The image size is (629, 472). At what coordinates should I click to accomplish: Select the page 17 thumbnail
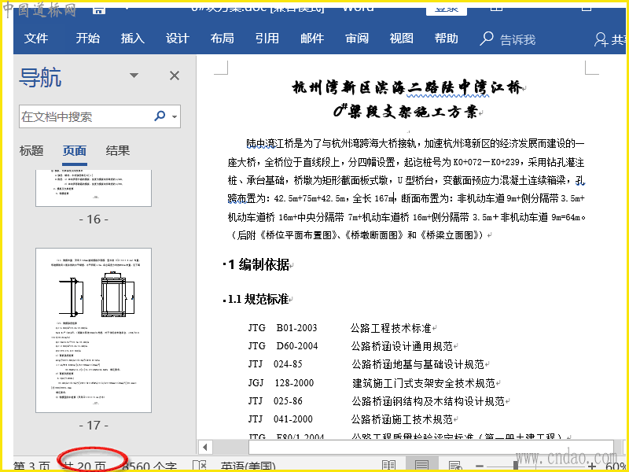pos(94,330)
